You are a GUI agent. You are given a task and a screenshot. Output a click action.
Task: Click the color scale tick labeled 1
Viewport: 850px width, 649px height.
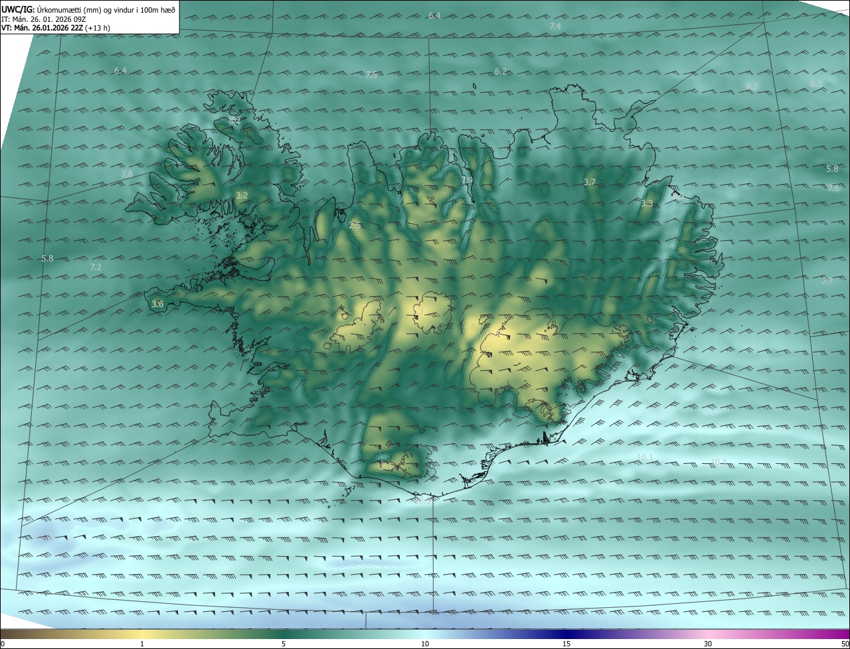(142, 644)
